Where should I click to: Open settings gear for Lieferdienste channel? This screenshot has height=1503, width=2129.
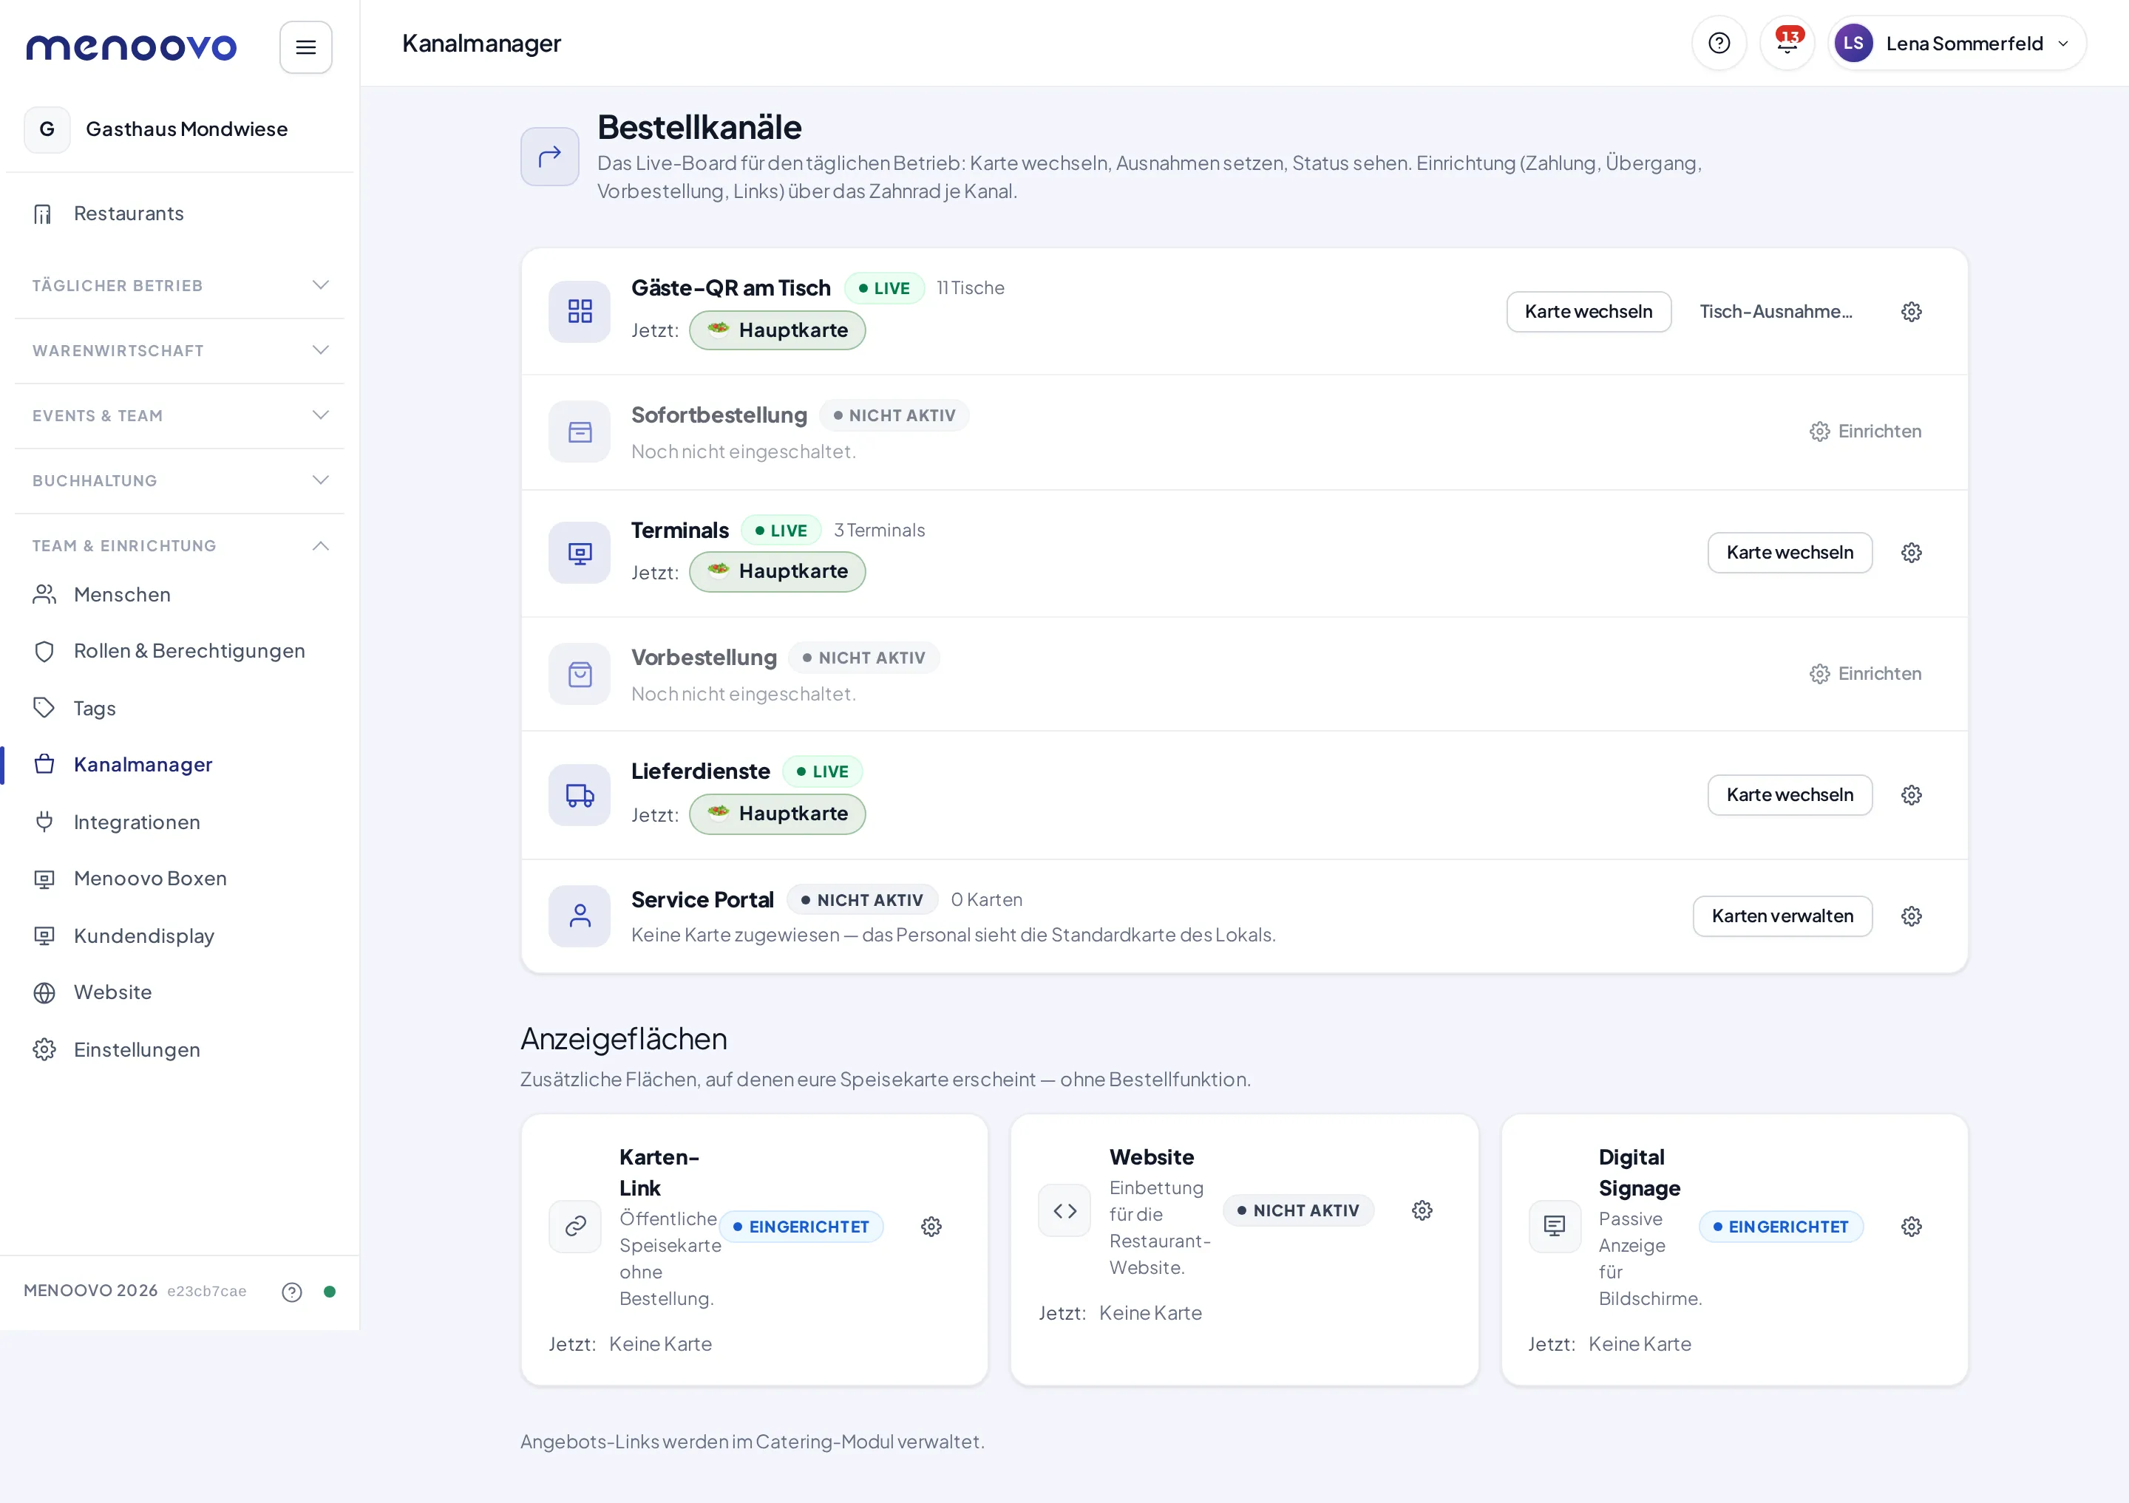click(1911, 795)
